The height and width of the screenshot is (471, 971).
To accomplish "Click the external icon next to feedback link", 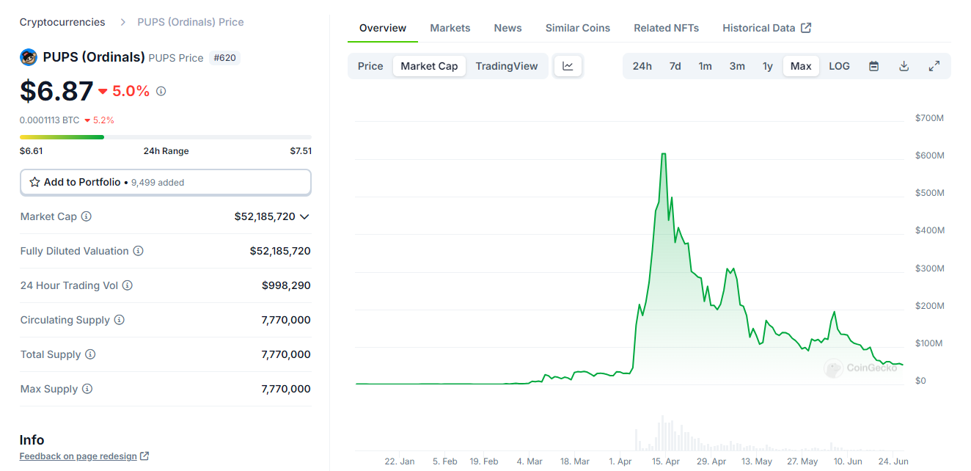I will tap(144, 456).
